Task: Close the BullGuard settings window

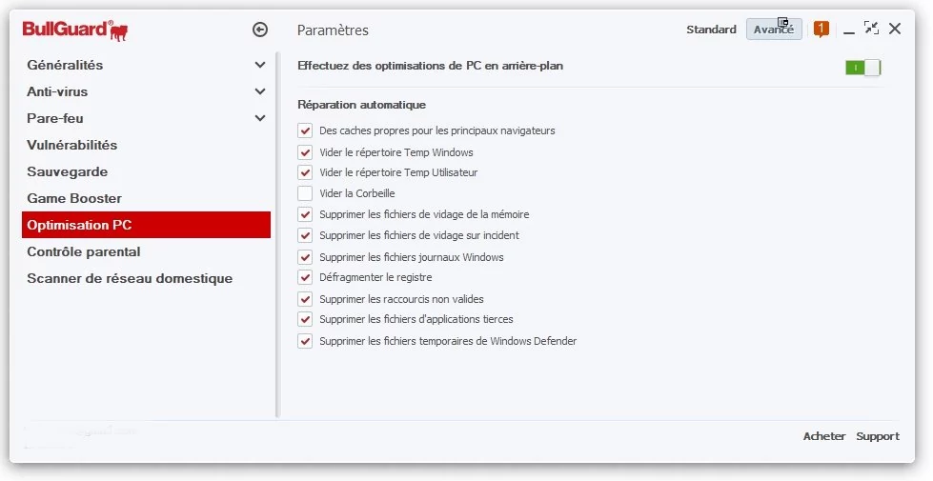Action: tap(894, 29)
